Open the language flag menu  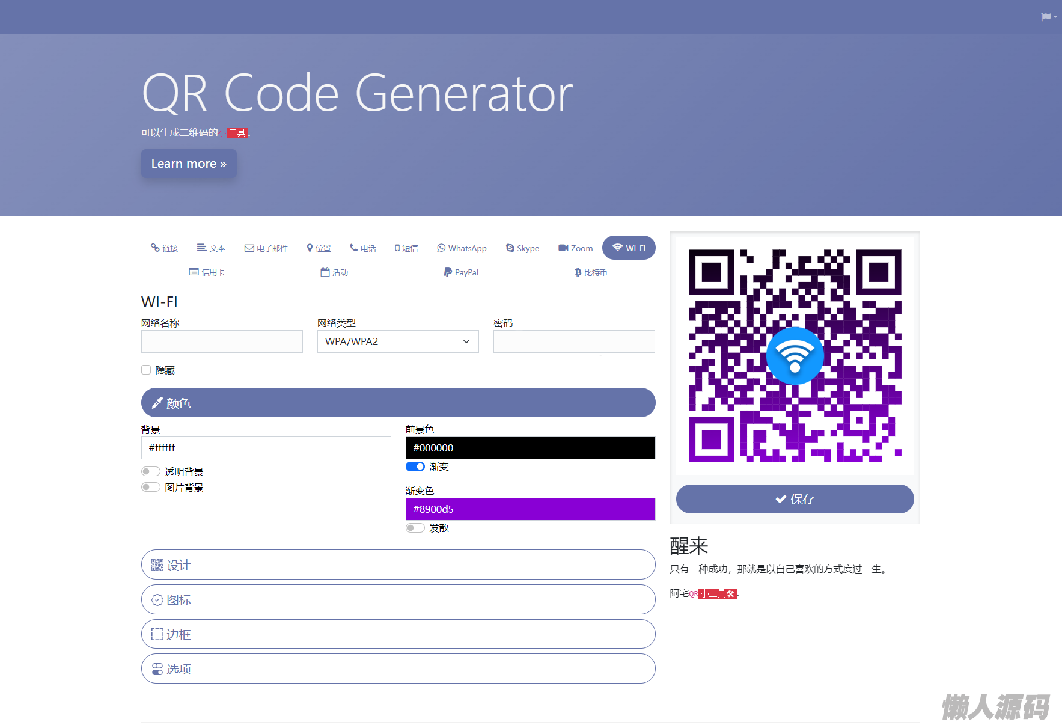coord(1049,17)
